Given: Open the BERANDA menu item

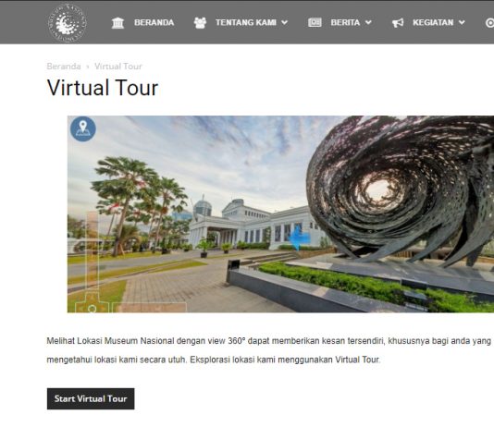Looking at the screenshot, I should pyautogui.click(x=154, y=23).
